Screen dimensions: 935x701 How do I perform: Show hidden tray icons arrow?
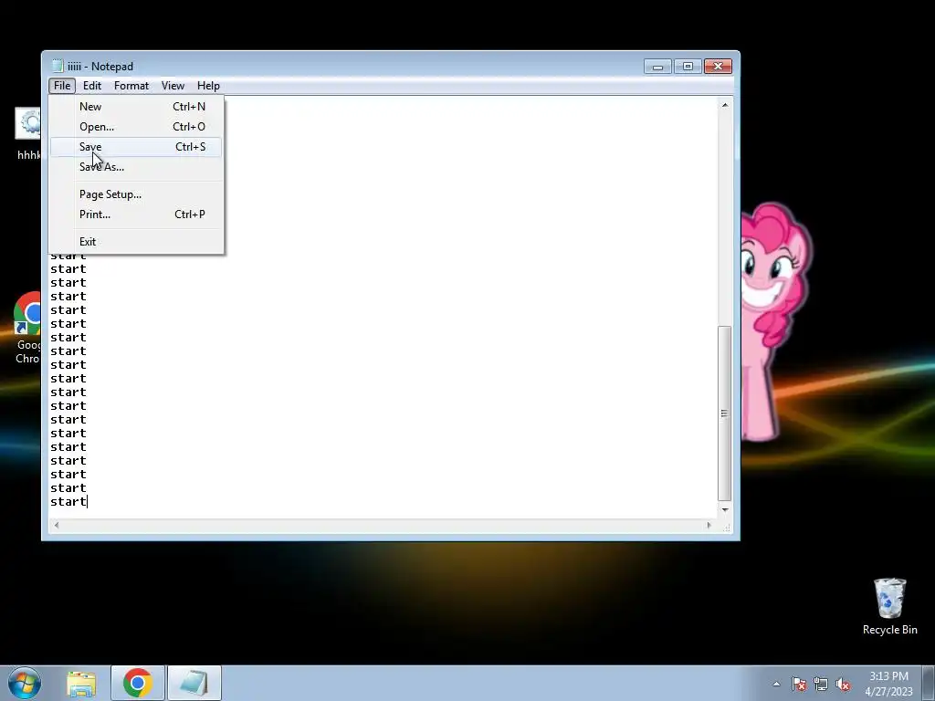tap(776, 684)
